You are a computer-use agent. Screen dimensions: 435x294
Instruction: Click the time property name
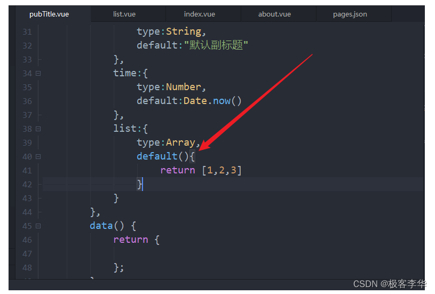tap(125, 73)
